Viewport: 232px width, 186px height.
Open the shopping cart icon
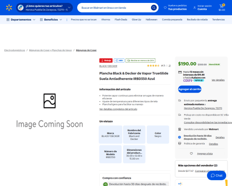222,6
